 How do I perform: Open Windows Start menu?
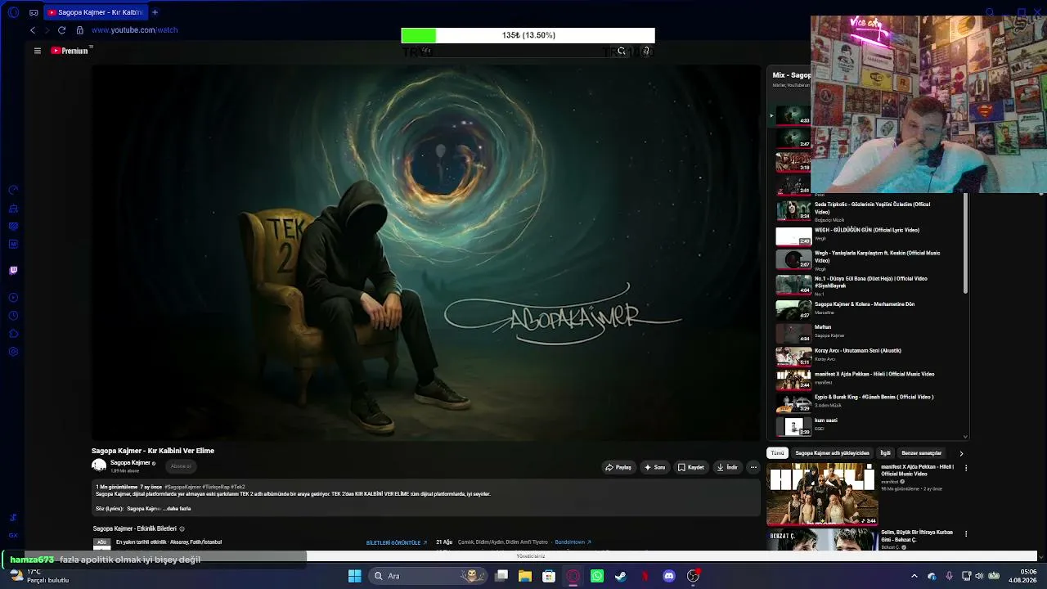(x=354, y=576)
